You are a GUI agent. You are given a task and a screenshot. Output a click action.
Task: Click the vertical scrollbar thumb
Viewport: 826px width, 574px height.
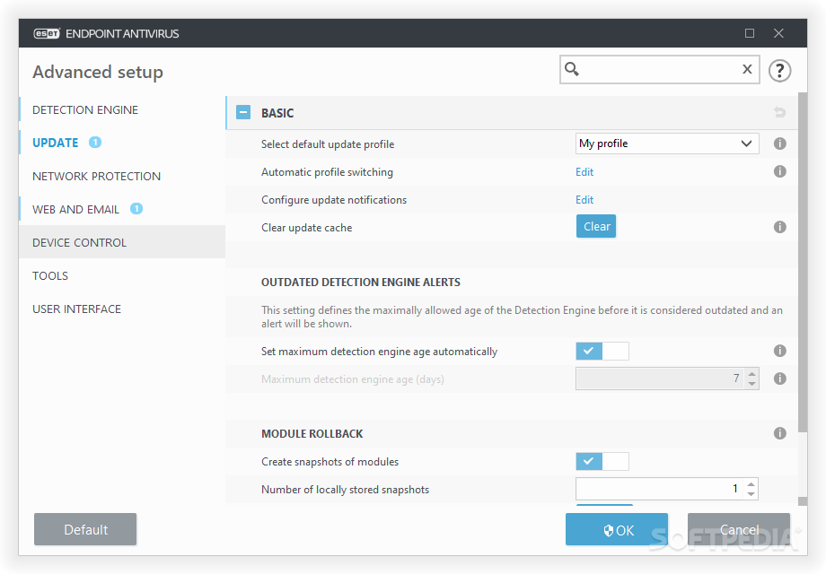click(x=803, y=263)
